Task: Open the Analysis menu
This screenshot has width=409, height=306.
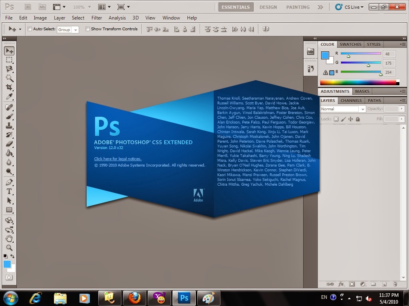Action: click(117, 18)
